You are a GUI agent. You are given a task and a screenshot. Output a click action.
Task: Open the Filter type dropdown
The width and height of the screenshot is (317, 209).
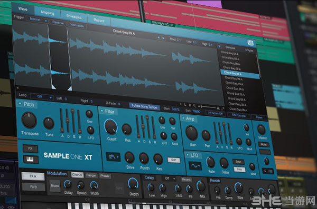click(x=113, y=156)
